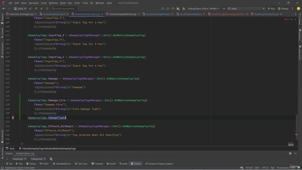Switch to AuraDamageGameplayAbility.h tab
Image resolution: width=302 pixels, height=170 pixels.
point(228,14)
